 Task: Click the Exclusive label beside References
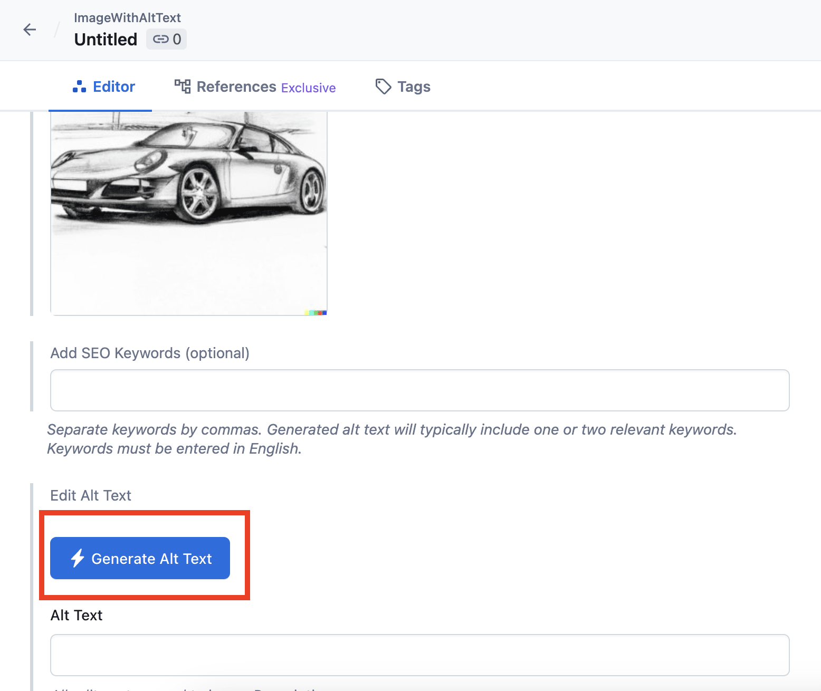pyautogui.click(x=308, y=88)
